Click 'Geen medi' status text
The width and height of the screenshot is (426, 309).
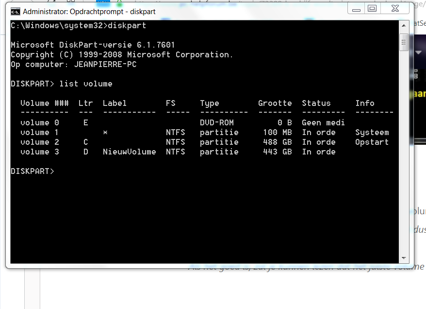[x=323, y=122]
